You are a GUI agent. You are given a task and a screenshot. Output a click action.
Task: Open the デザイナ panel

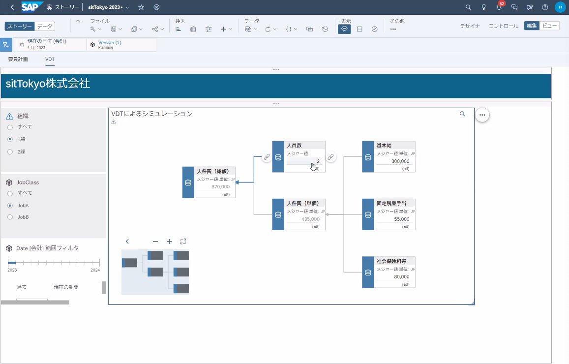(x=470, y=26)
